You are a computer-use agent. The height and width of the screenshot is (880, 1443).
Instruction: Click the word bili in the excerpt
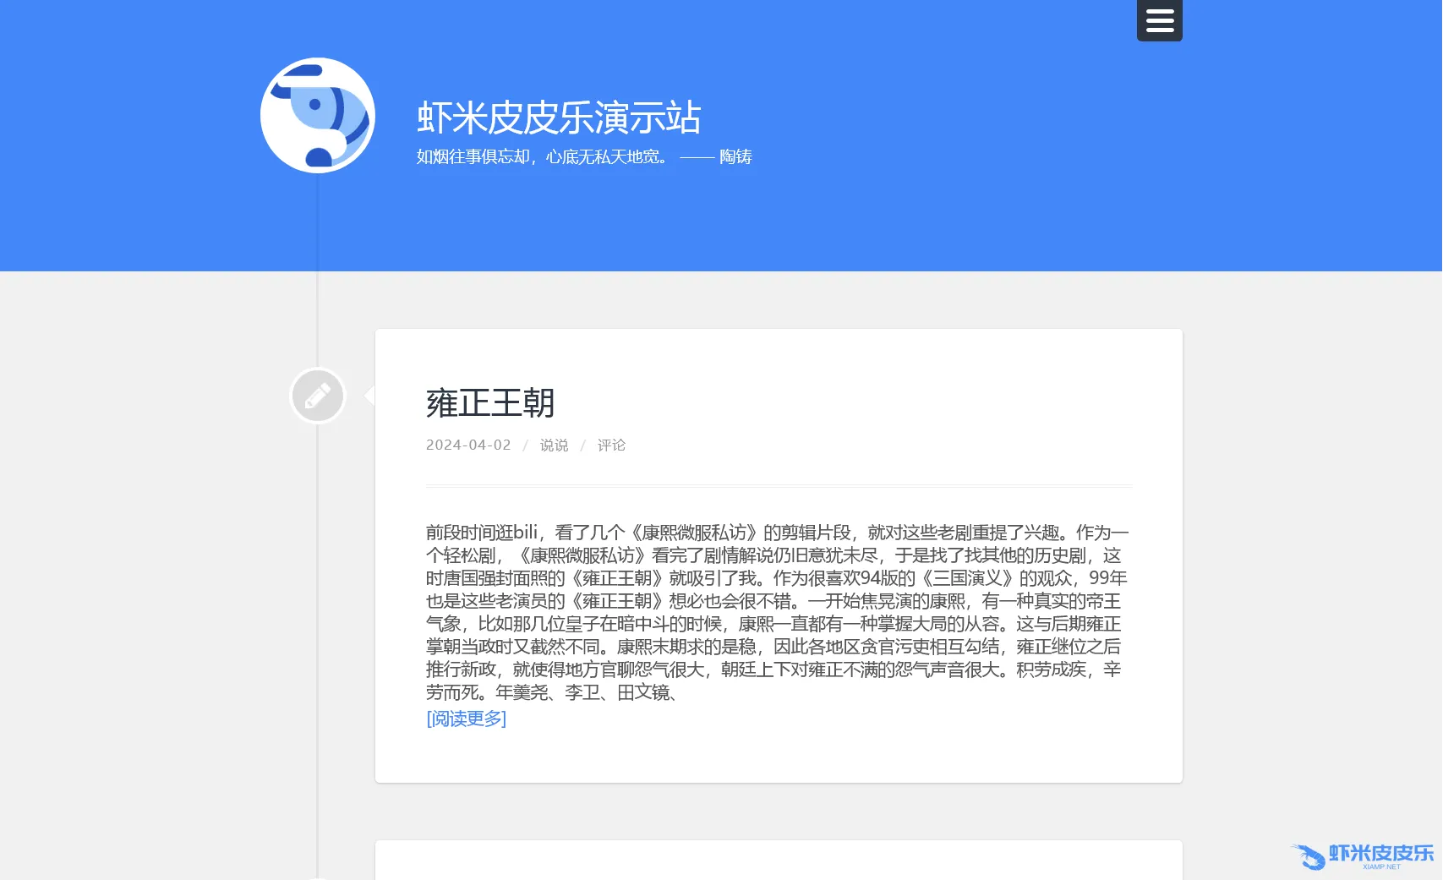(526, 533)
